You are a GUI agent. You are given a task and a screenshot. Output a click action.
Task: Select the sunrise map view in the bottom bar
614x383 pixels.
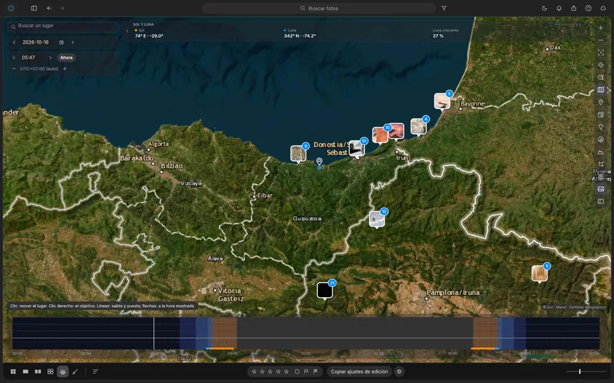click(63, 371)
